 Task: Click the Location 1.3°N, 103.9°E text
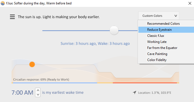coord(155,93)
